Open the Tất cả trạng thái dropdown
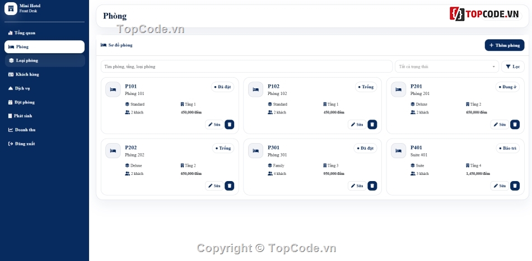 click(447, 67)
